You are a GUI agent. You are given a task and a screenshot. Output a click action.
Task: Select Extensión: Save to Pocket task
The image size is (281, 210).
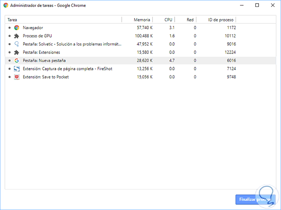(140, 77)
